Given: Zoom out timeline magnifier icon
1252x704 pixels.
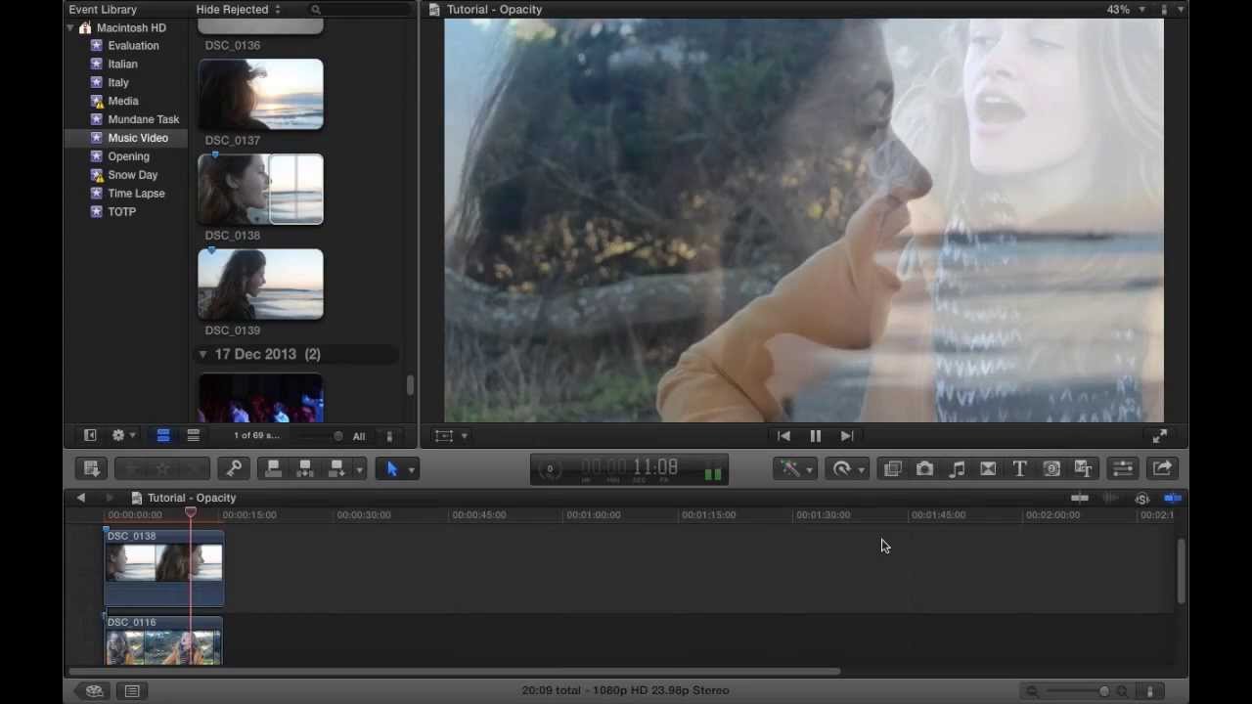Looking at the screenshot, I should click(x=1032, y=691).
